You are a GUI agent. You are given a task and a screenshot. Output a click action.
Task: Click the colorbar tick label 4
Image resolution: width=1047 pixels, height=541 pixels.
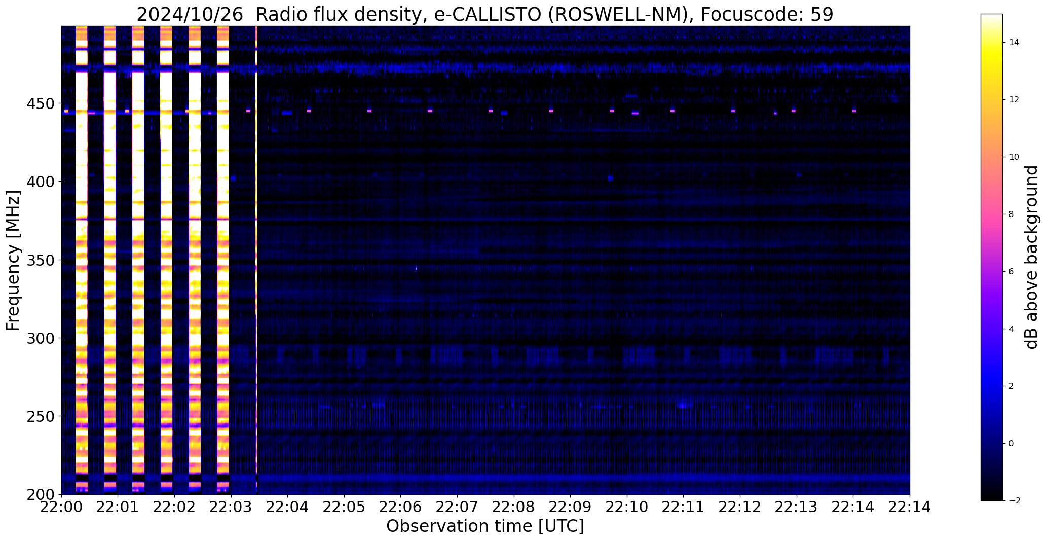coord(1011,329)
